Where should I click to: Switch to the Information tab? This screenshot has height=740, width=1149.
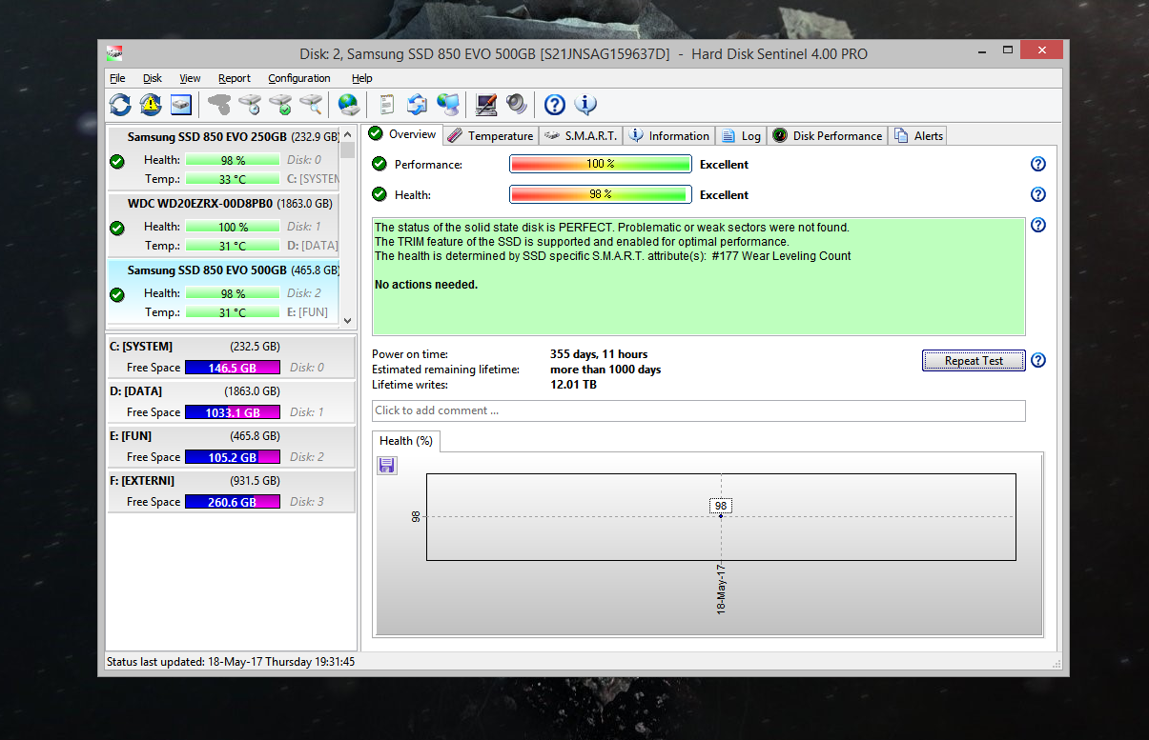(669, 136)
